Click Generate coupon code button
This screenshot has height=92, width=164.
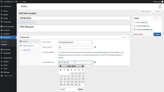[27, 22]
